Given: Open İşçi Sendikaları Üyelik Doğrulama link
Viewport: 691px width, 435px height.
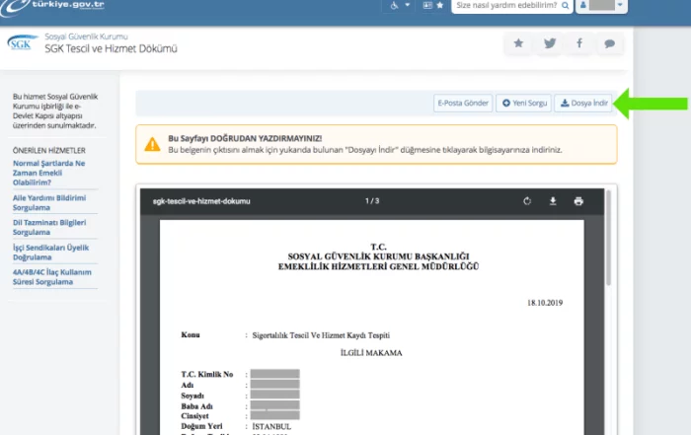Looking at the screenshot, I should point(50,253).
